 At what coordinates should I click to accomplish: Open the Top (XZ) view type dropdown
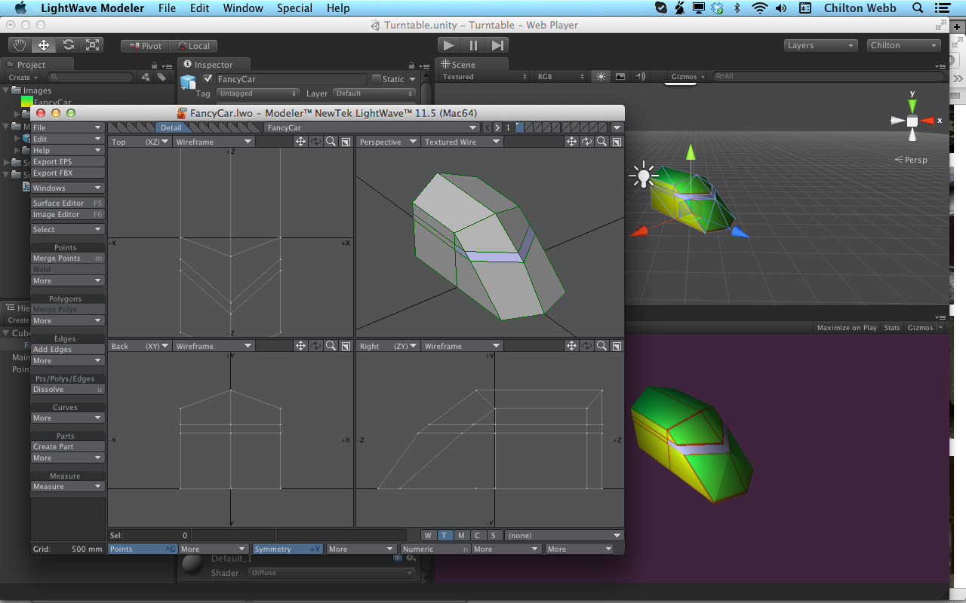point(140,142)
